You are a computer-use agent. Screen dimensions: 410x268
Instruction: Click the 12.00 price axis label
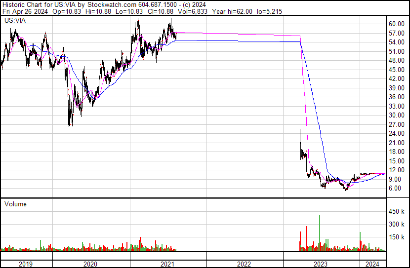[x=397, y=170]
